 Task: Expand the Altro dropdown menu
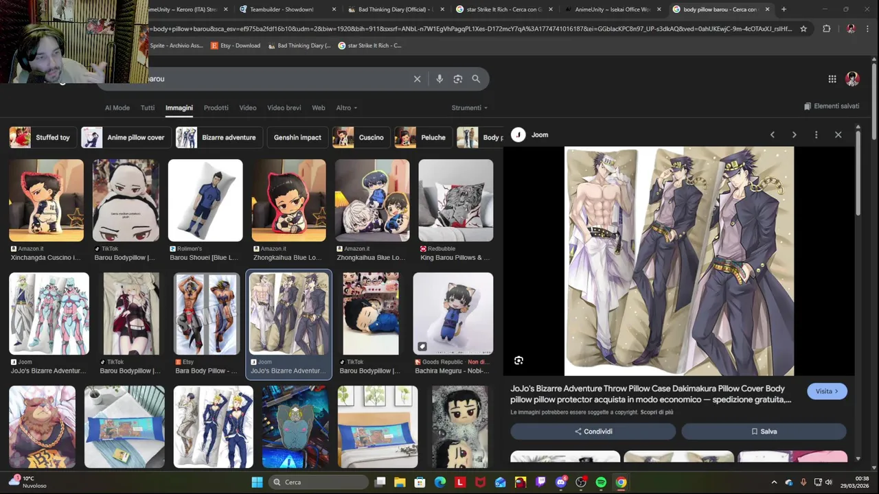[347, 108]
